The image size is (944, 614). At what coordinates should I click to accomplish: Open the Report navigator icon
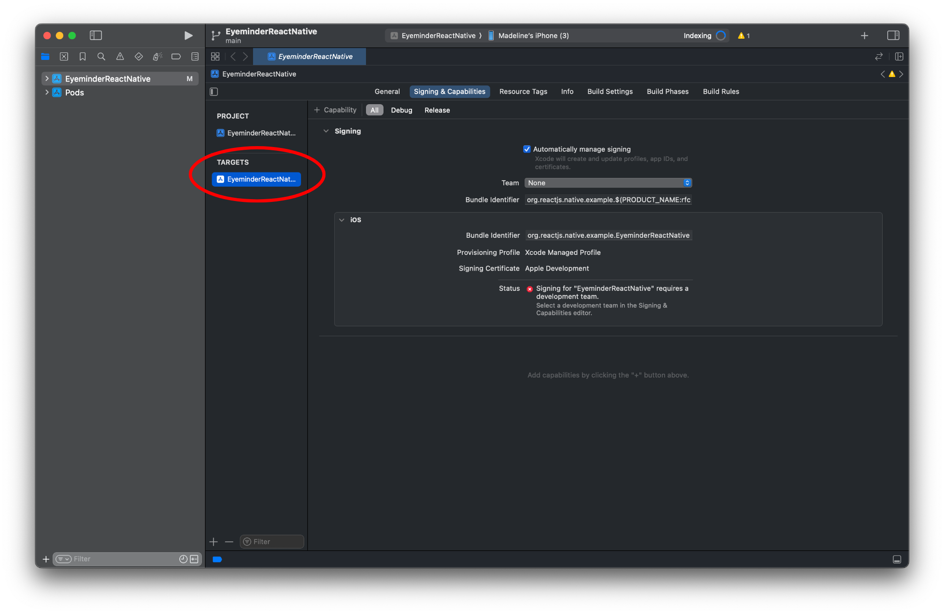point(195,57)
